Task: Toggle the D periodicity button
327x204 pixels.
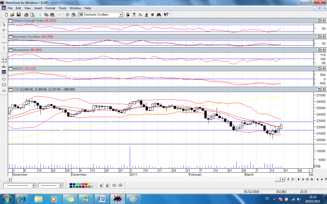Action: point(293,180)
